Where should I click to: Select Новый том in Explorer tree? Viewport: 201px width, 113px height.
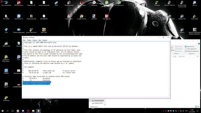pyautogui.click(x=98, y=103)
